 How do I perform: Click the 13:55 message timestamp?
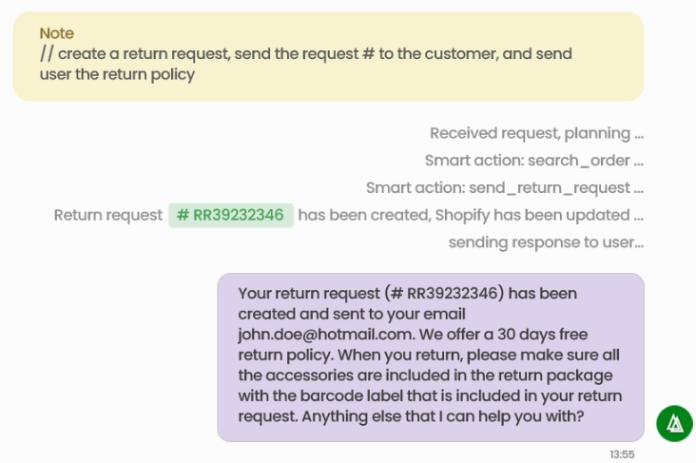622,454
